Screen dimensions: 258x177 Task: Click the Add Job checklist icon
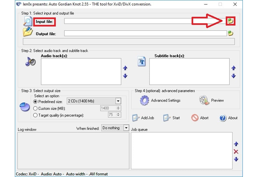point(135,118)
